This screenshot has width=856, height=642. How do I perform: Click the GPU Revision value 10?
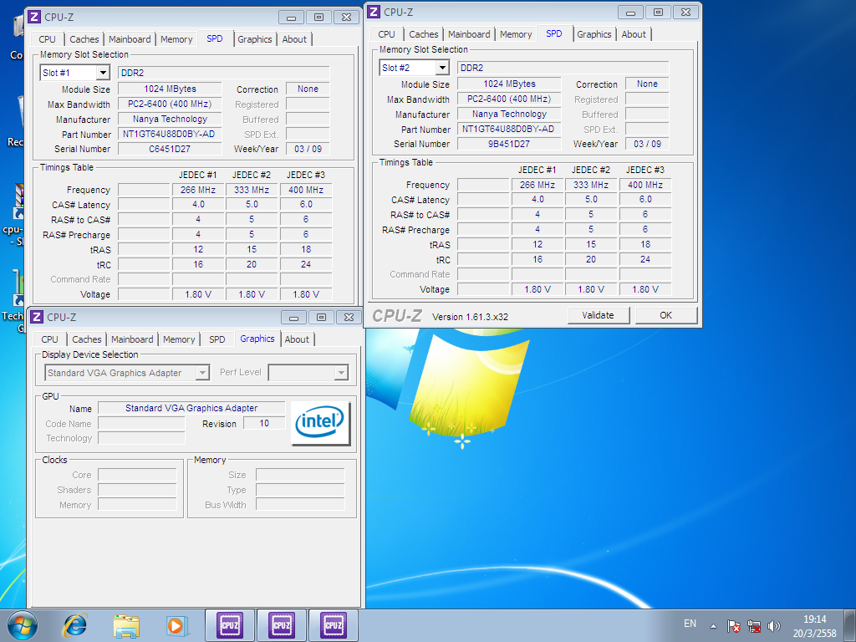(264, 424)
